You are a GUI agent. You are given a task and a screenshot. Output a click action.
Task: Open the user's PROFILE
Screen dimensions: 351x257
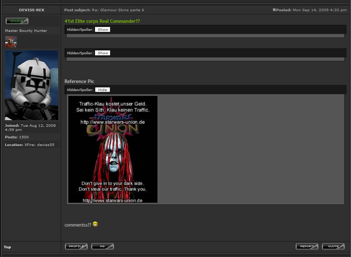pos(76,246)
